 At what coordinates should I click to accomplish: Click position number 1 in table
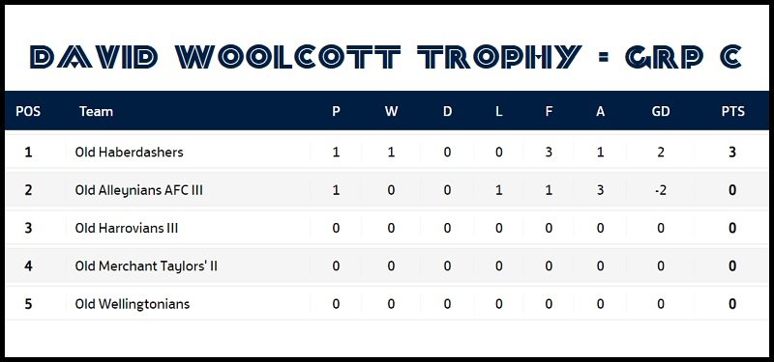28,152
